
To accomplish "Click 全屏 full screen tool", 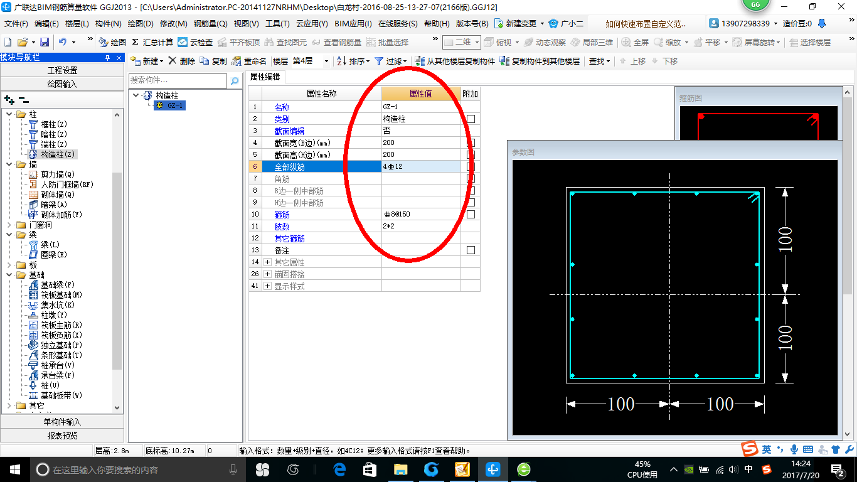I will pos(636,42).
